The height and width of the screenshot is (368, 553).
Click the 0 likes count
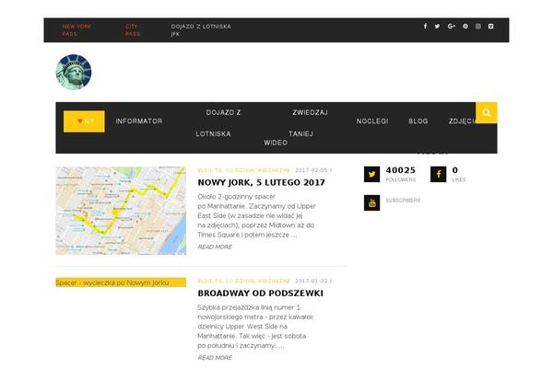coord(455,170)
